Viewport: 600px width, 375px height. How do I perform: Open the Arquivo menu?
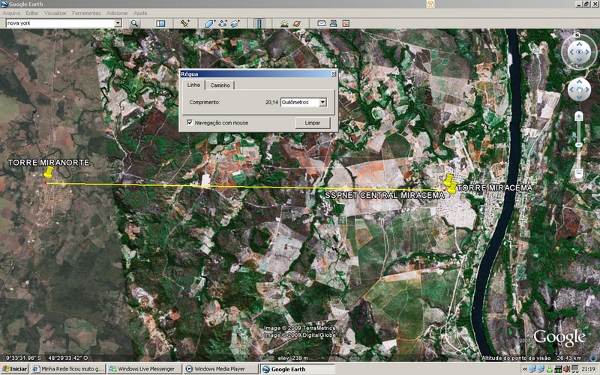[x=11, y=13]
